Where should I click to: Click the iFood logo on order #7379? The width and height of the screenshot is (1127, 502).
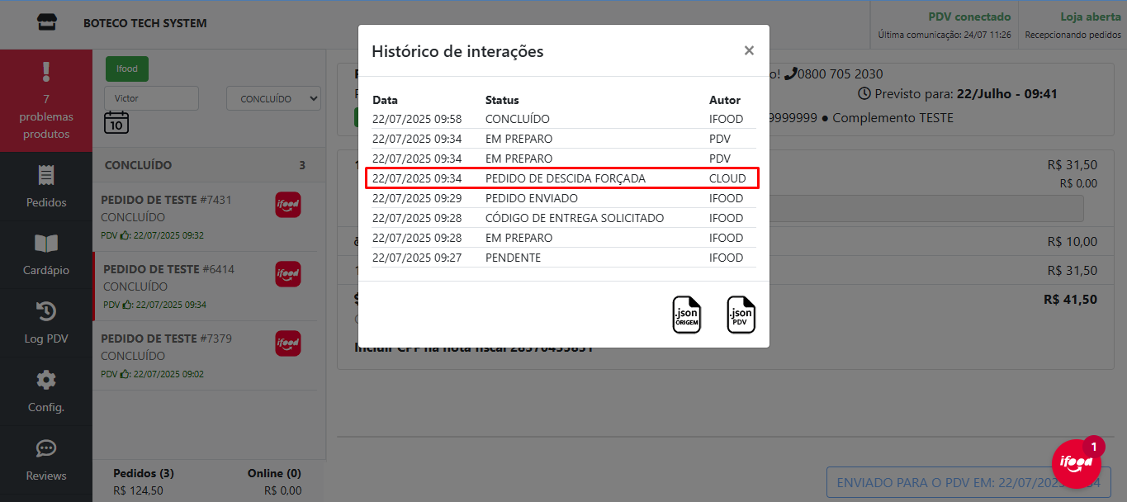tap(287, 343)
